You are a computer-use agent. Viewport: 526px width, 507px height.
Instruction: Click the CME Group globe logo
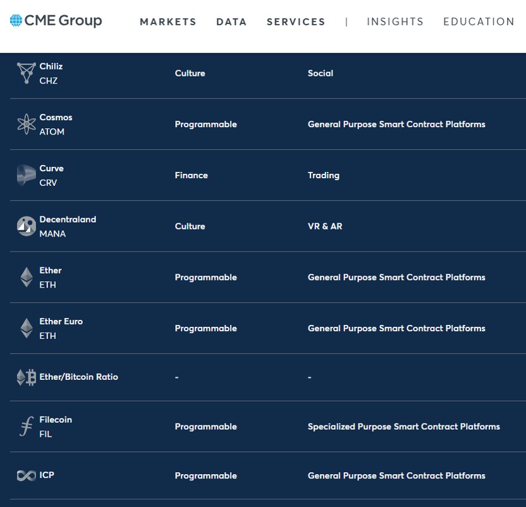pos(16,21)
